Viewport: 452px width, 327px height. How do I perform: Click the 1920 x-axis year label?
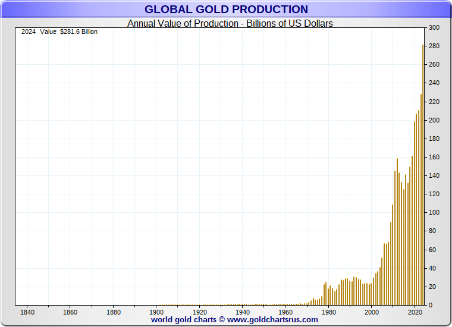click(x=199, y=312)
